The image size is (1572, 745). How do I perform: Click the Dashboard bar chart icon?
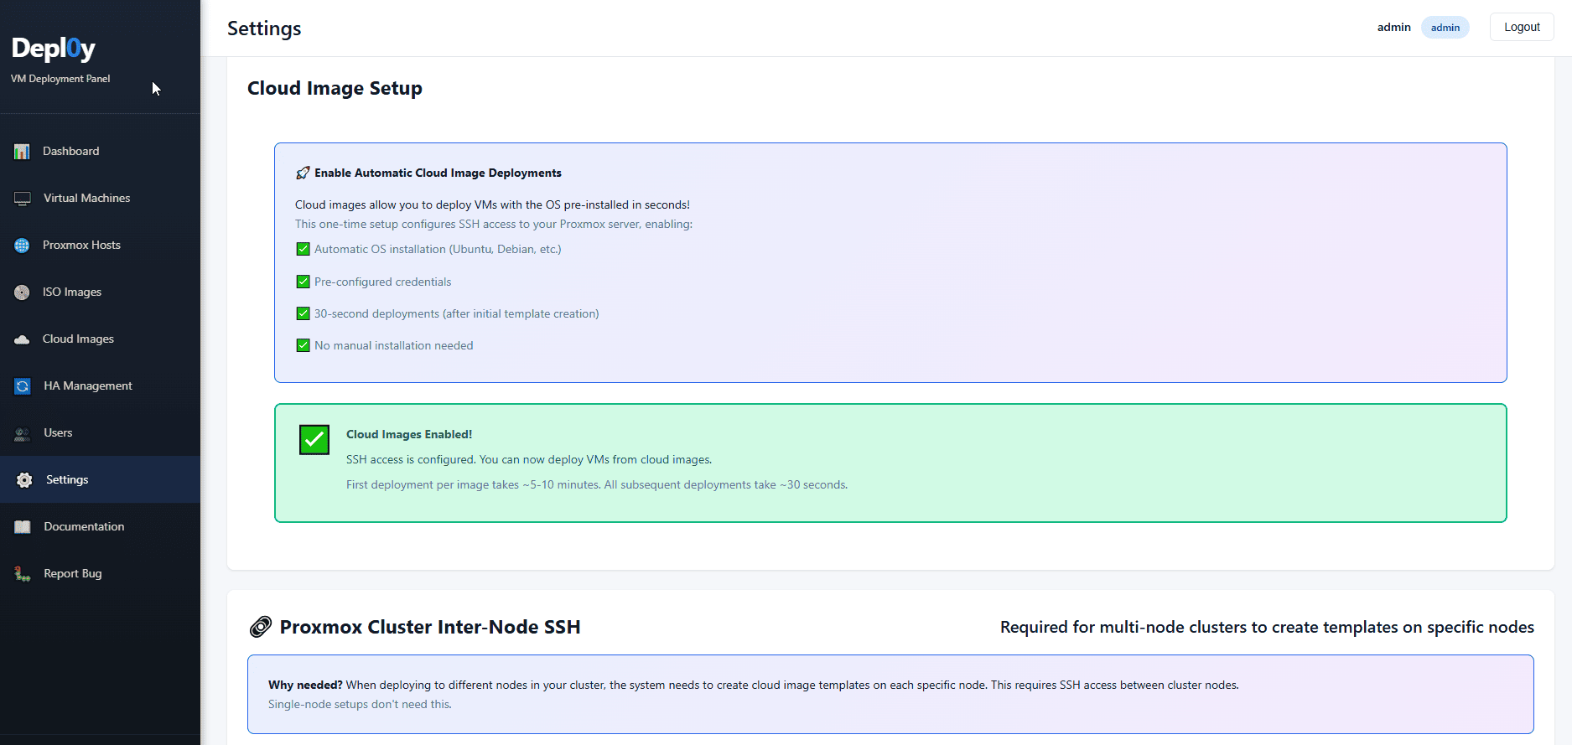[23, 152]
